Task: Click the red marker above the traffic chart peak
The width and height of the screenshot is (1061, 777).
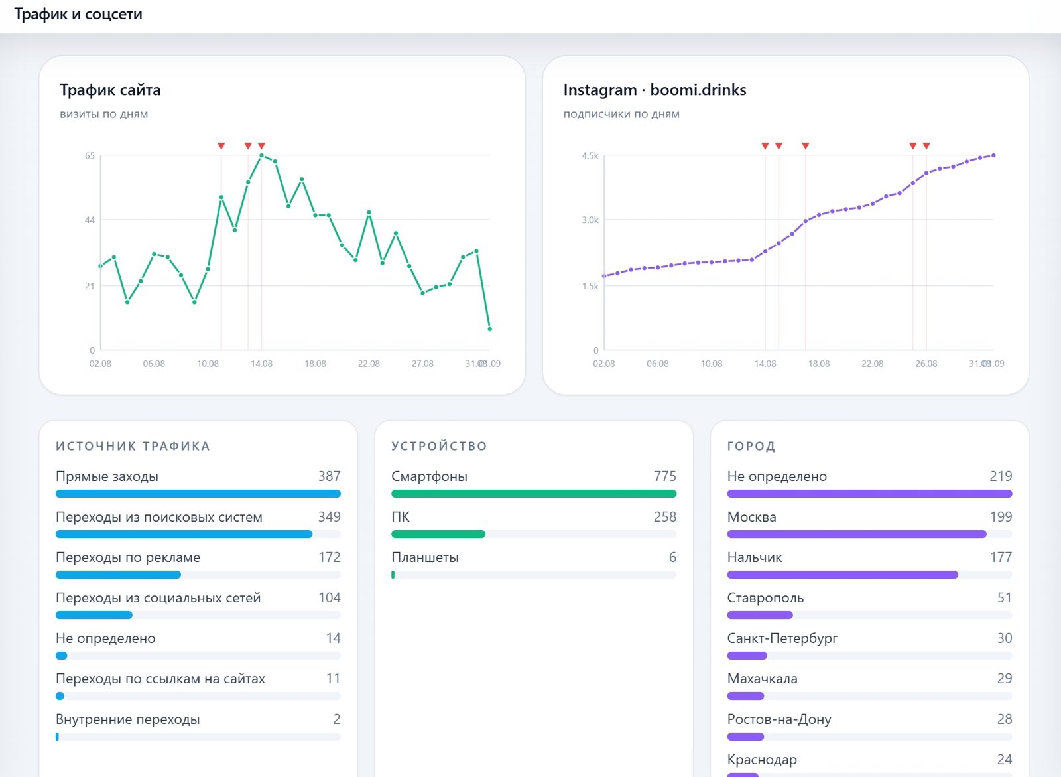Action: click(x=261, y=146)
